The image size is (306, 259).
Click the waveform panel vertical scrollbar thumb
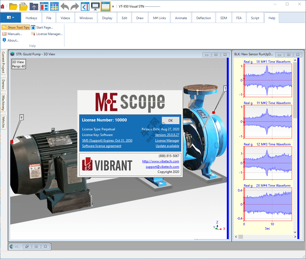(x=295, y=90)
